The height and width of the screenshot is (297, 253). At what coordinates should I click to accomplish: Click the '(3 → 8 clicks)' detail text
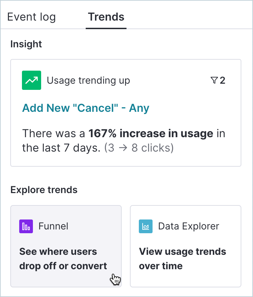(139, 148)
